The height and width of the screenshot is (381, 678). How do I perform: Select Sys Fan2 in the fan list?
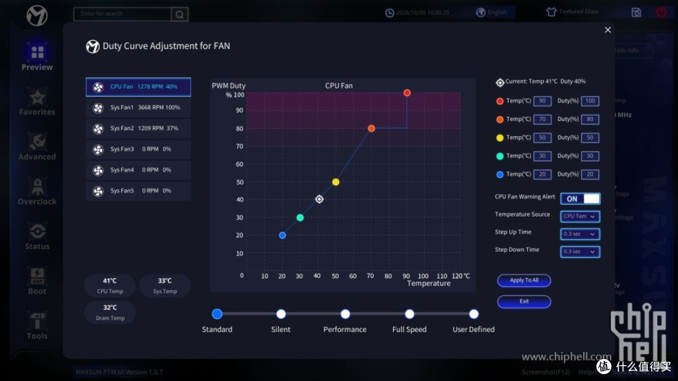pyautogui.click(x=138, y=129)
